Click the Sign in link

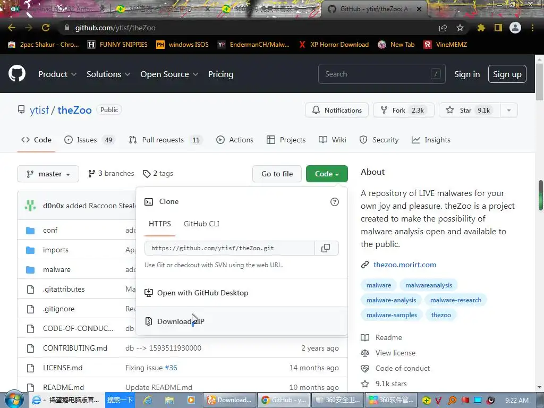pos(467,74)
